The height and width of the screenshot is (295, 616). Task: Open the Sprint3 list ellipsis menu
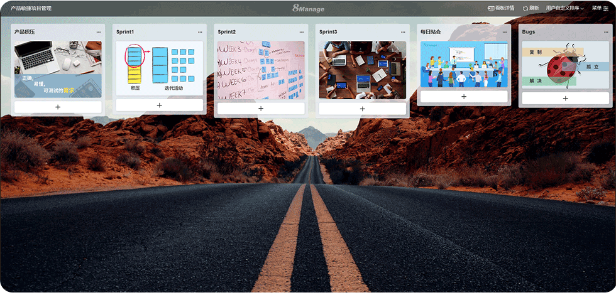403,31
